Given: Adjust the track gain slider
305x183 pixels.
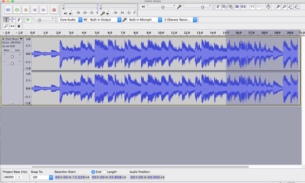Looking at the screenshot, I should point(12,57).
